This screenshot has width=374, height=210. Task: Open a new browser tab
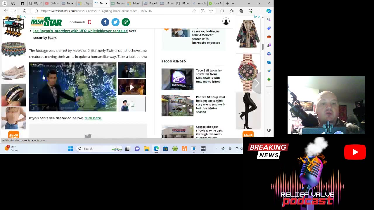[227, 3]
